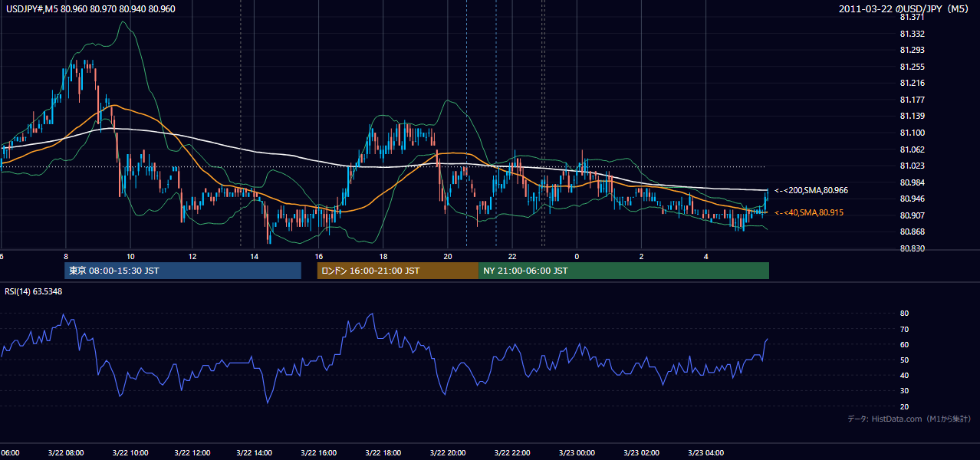Click the RSI(14) 63.5348 indicator label

34,291
